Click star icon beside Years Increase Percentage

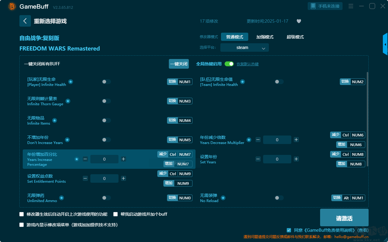[77, 159]
